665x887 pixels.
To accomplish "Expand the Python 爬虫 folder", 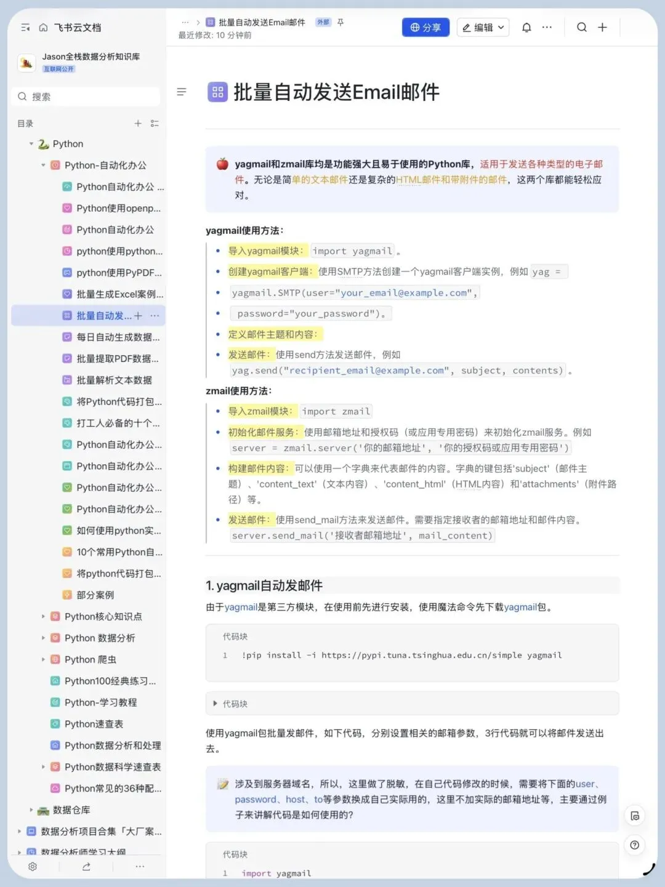I will pyautogui.click(x=43, y=659).
